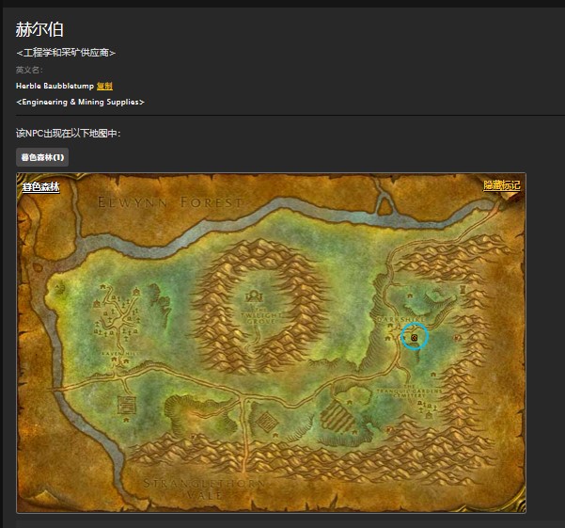Open the 暮色森林 zone link on the map
565x528 pixels.
[40, 186]
